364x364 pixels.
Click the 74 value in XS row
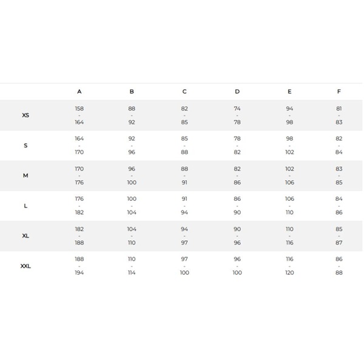tap(237, 109)
